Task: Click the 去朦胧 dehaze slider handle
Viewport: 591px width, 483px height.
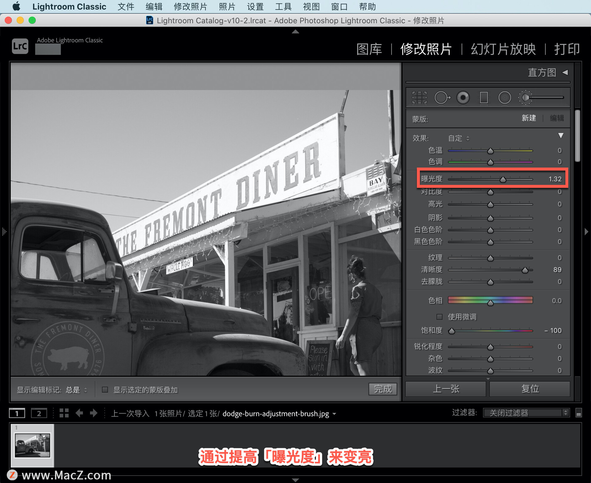Action: pos(490,282)
